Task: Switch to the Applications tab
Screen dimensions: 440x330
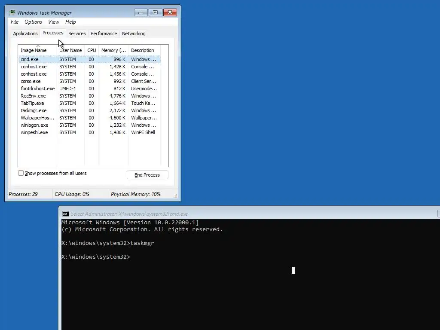Action: (x=25, y=34)
